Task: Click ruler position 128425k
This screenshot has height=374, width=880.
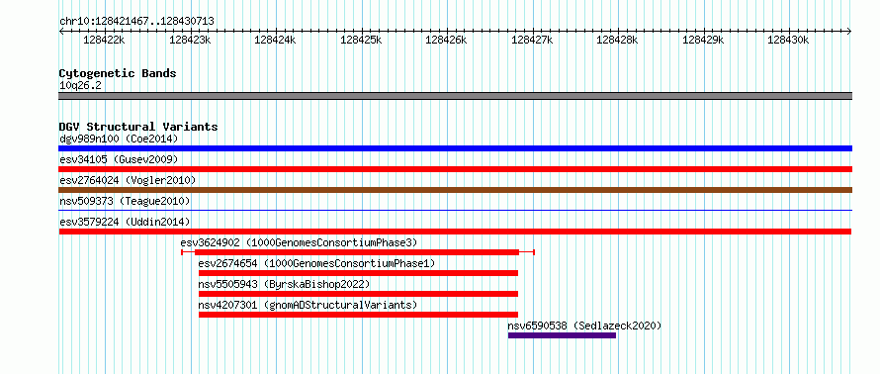Action: coord(361,40)
